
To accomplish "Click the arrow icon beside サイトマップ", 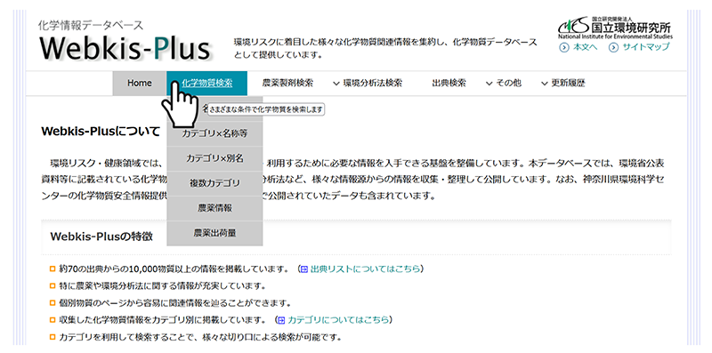I will (613, 47).
